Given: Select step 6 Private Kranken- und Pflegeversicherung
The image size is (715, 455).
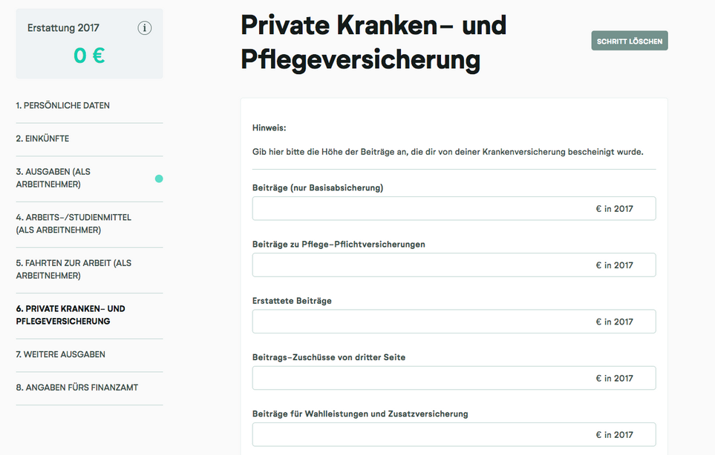Looking at the screenshot, I should (71, 315).
